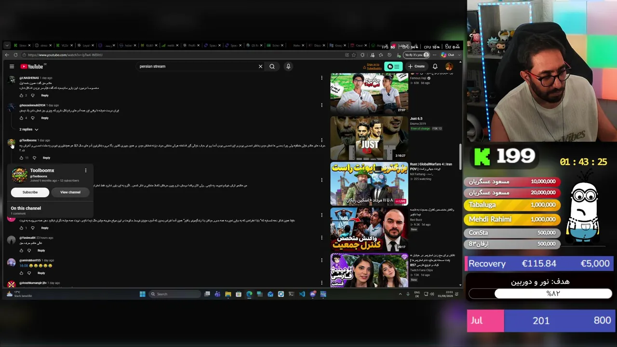Open the YouTube account avatar menu
Screen dimensions: 617x347
point(449,67)
